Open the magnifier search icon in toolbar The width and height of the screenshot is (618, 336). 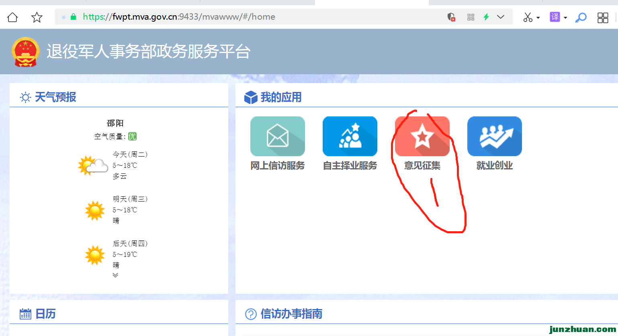point(581,17)
